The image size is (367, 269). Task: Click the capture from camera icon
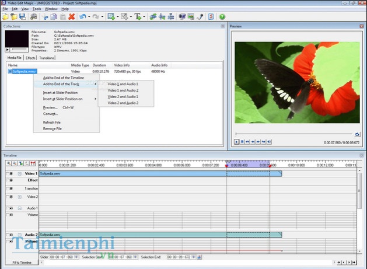tap(182, 16)
